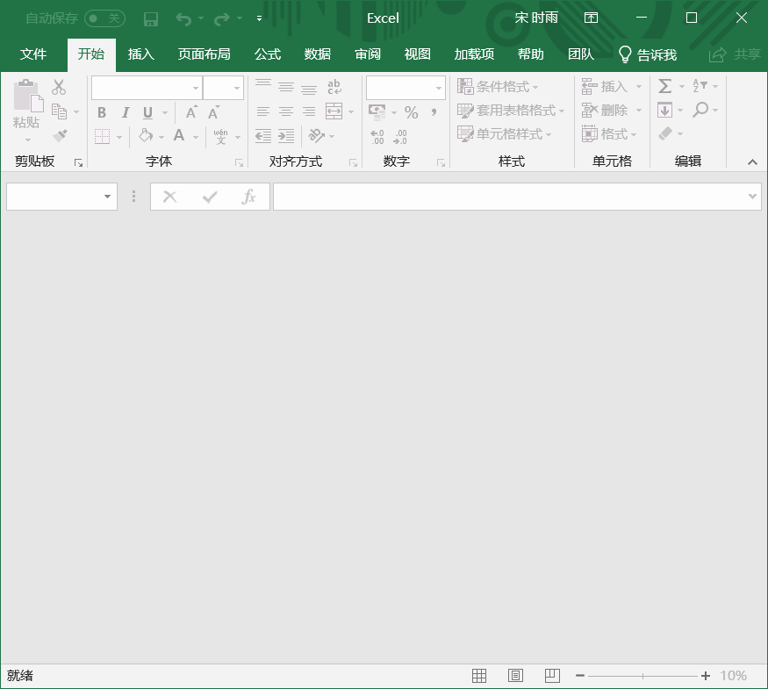Viewport: 768px width, 689px height.
Task: Click the Insert Function fx icon
Action: point(249,197)
